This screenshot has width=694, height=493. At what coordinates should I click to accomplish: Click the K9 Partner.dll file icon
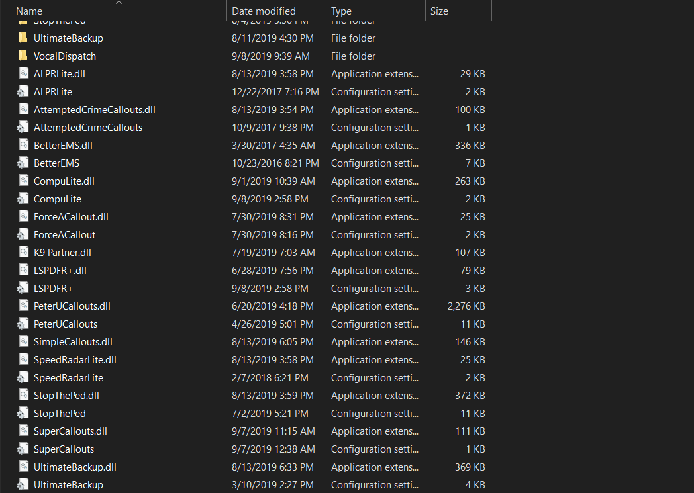pos(23,253)
